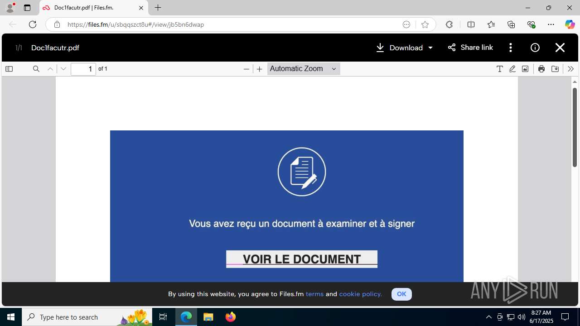580x326 pixels.
Task: Click the page number input field
Action: tap(83, 69)
